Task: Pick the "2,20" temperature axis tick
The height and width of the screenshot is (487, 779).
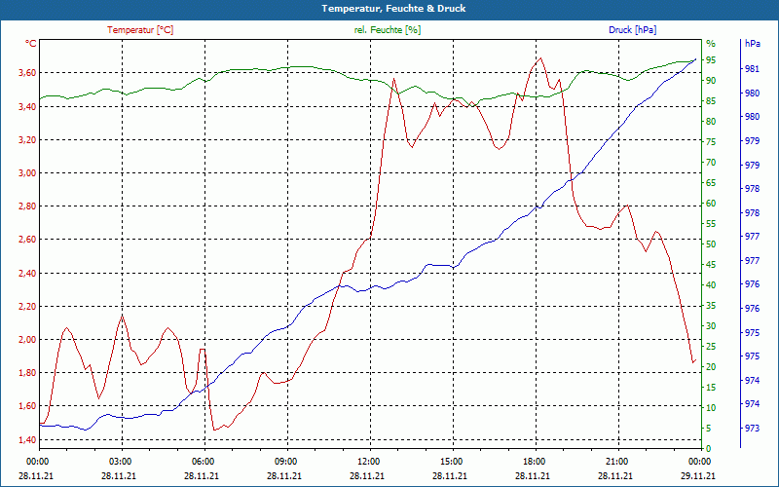Action: click(28, 306)
